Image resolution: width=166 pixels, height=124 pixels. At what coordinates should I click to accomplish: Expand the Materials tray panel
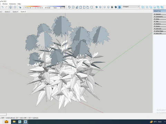pos(160,14)
